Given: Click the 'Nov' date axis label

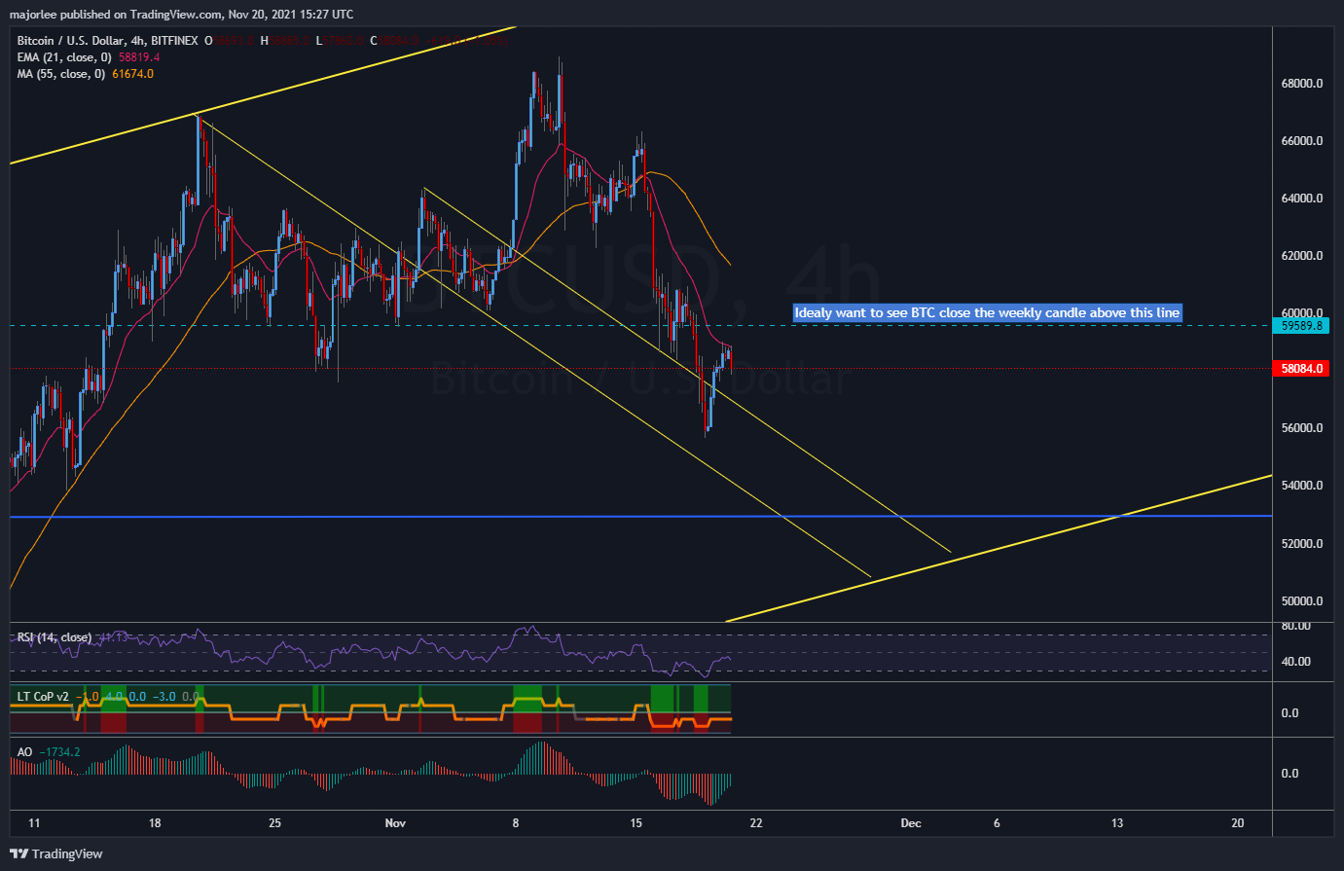Looking at the screenshot, I should pos(395,823).
